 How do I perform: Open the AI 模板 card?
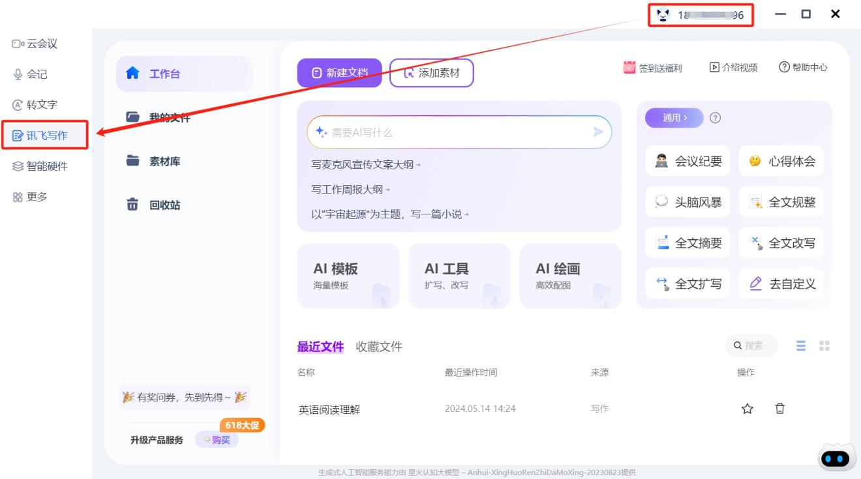(348, 276)
